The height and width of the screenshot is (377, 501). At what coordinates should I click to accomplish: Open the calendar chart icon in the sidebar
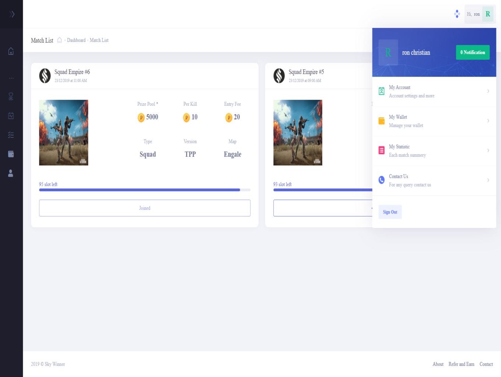pyautogui.click(x=11, y=116)
